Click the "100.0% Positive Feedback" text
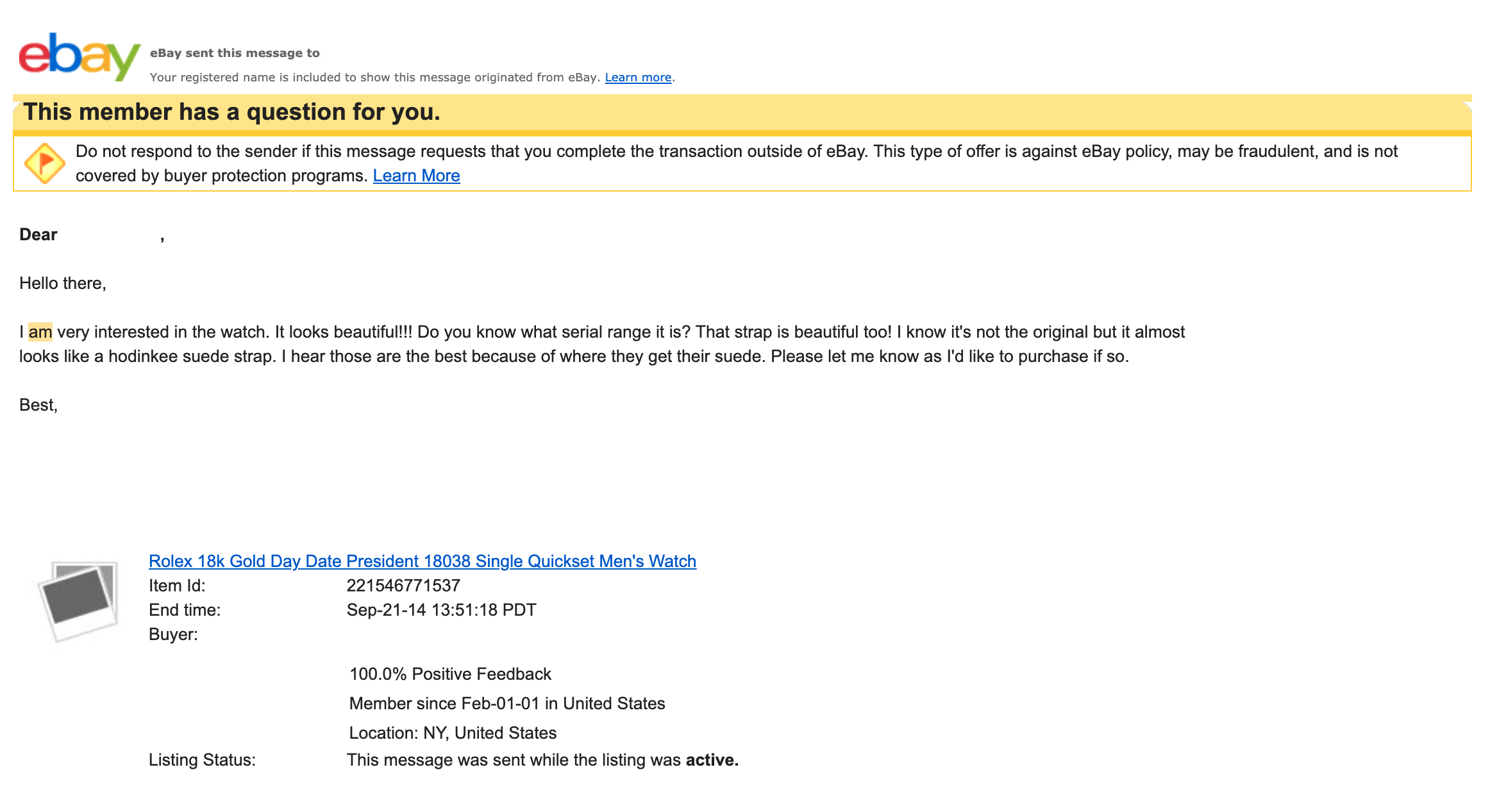This screenshot has height=790, width=1490. pyautogui.click(x=450, y=674)
